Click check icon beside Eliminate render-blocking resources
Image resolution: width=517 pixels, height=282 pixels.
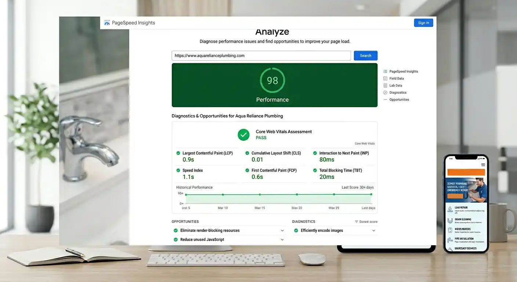176,231
